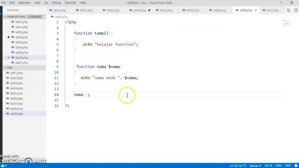
Task: Open lat07.php in PHP folder
Action: [x=17, y=104]
